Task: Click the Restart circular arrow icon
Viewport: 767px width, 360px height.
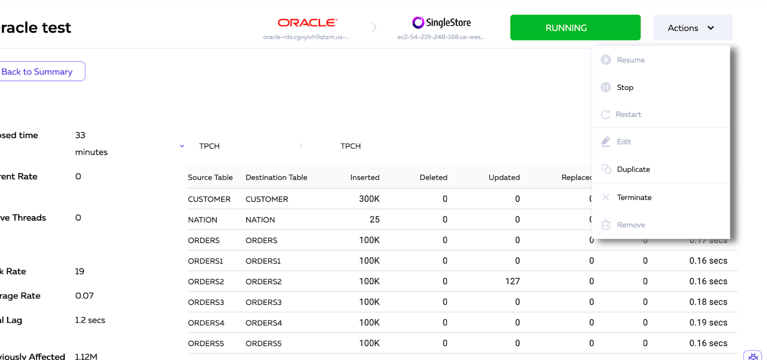Action: pyautogui.click(x=606, y=115)
